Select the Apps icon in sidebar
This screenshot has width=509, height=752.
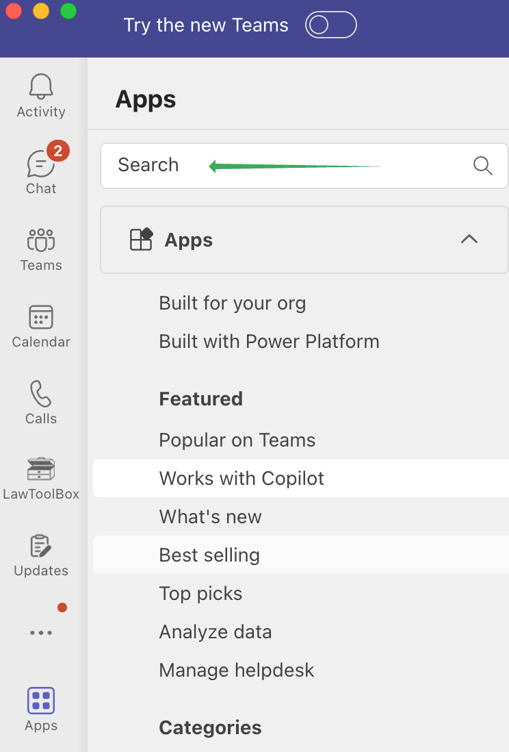(x=41, y=700)
